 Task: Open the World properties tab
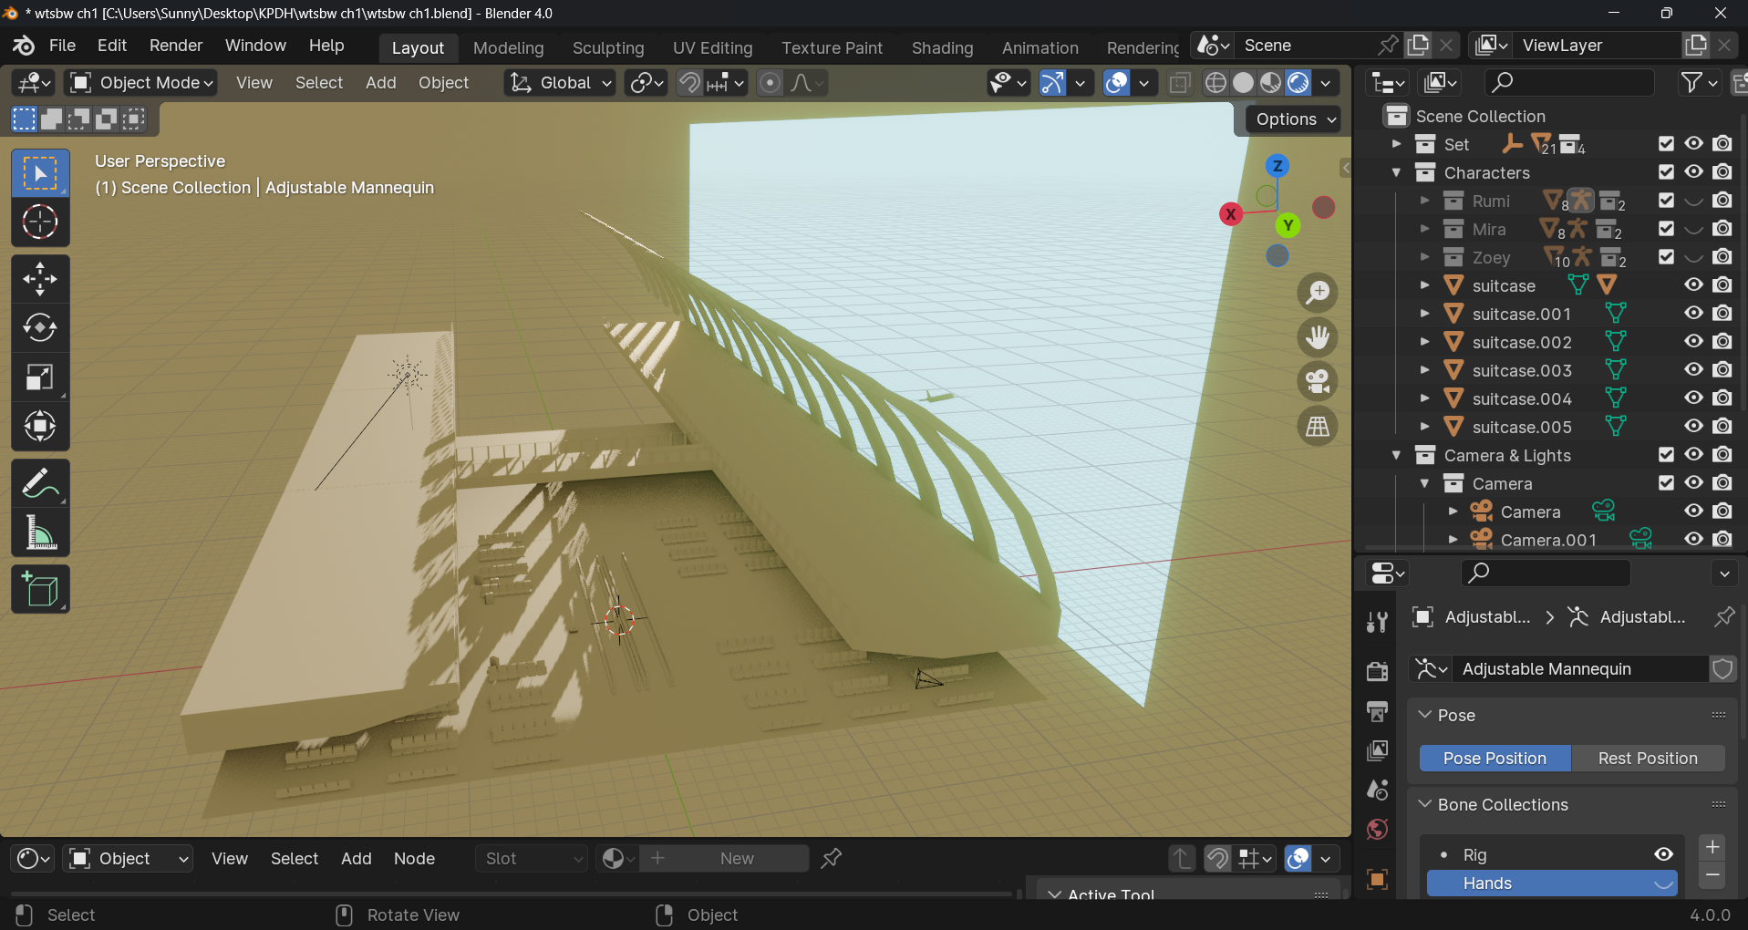(x=1377, y=830)
